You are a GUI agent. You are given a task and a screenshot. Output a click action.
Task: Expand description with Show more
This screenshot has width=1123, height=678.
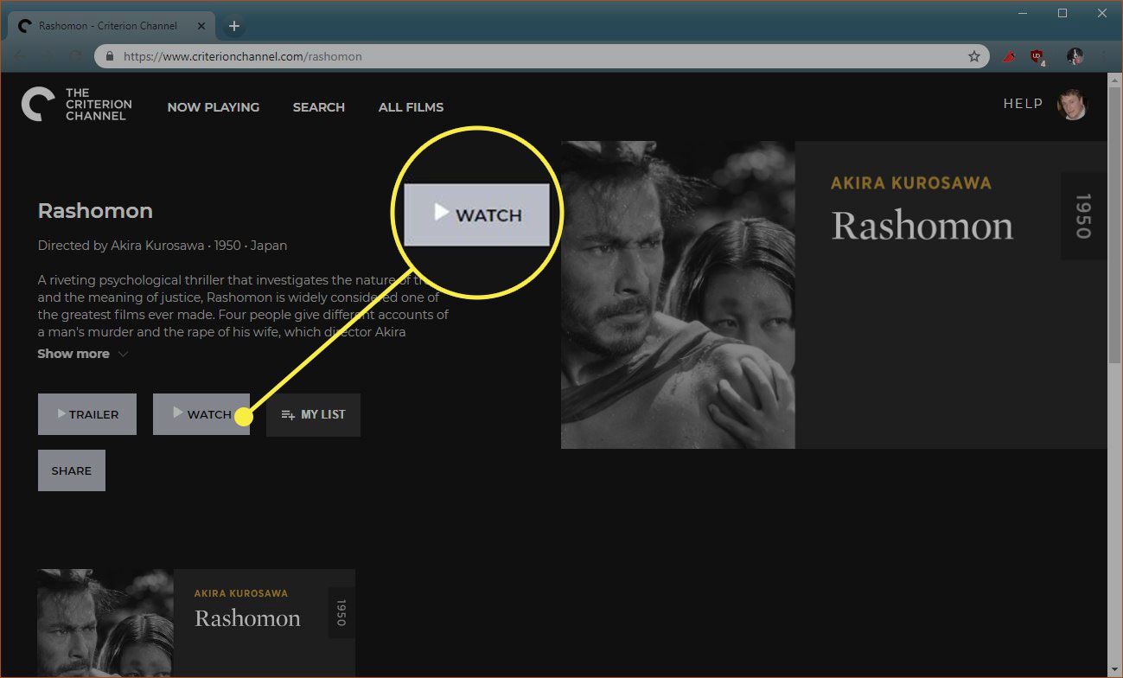(83, 354)
